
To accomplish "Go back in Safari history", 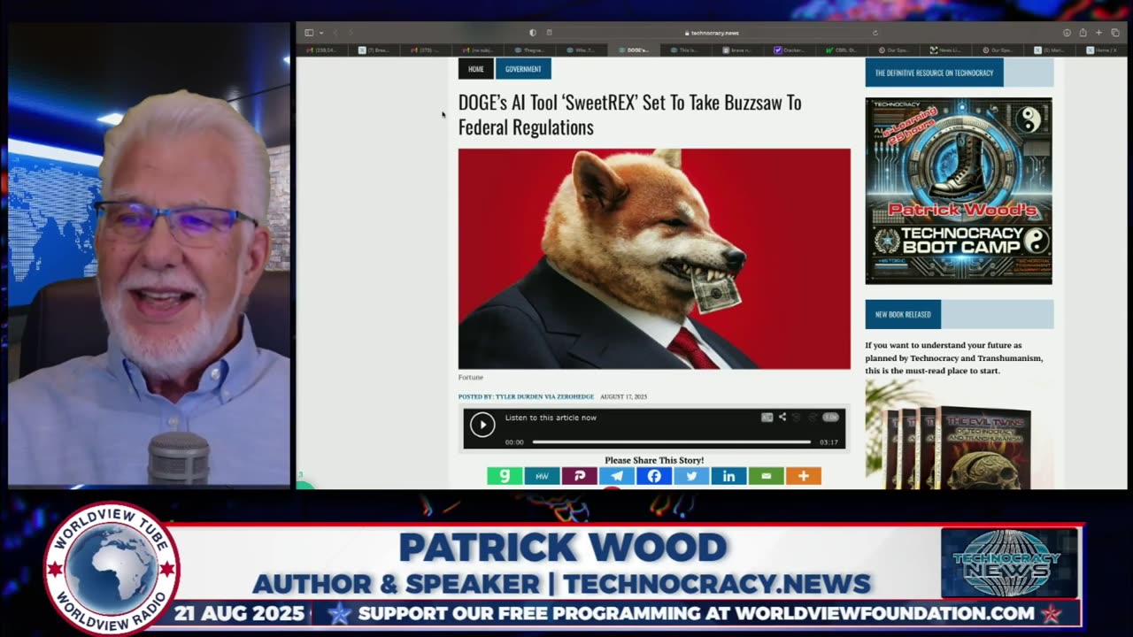I will [335, 33].
